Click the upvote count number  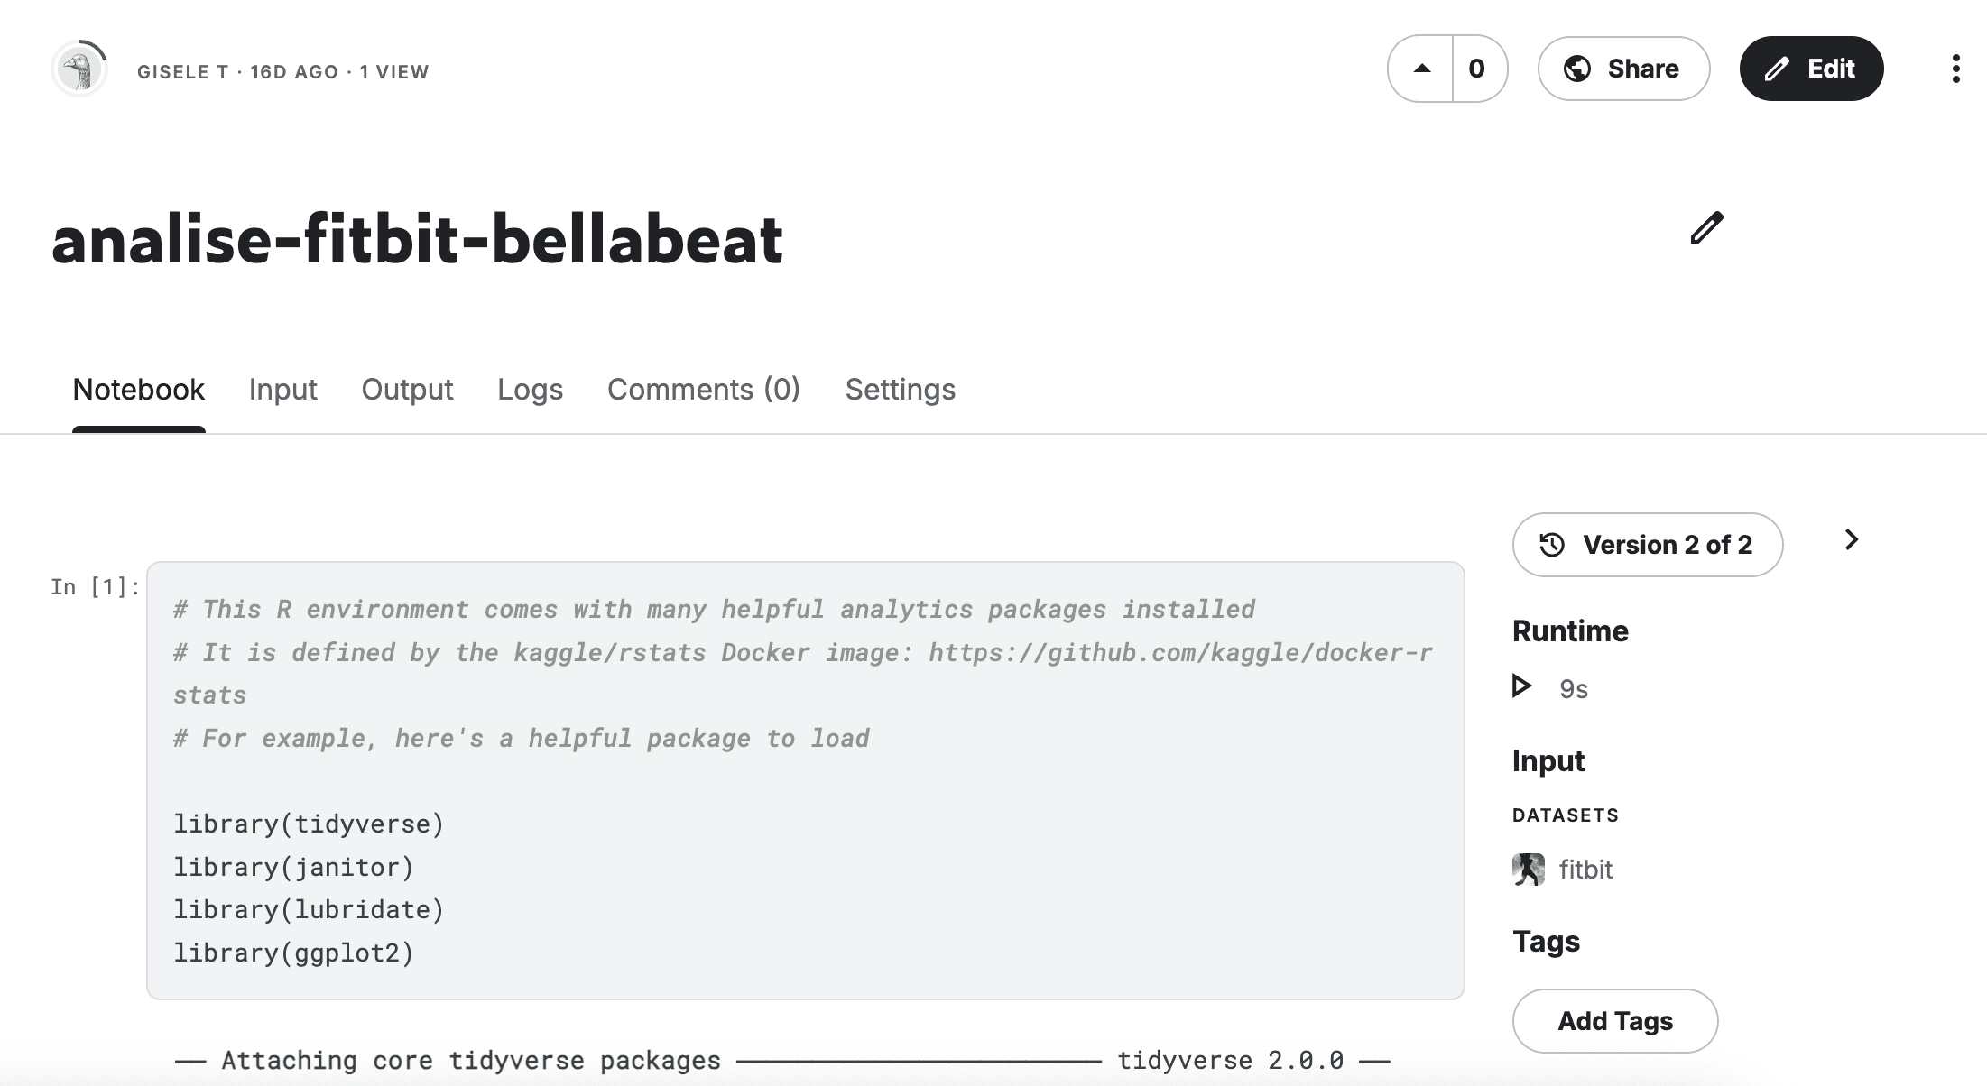[x=1477, y=69]
